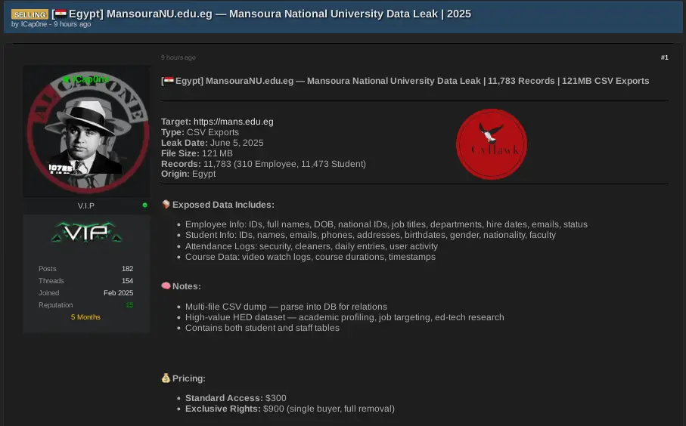Click the Threads count 154
Viewport: 686px width, 426px height.
point(127,281)
